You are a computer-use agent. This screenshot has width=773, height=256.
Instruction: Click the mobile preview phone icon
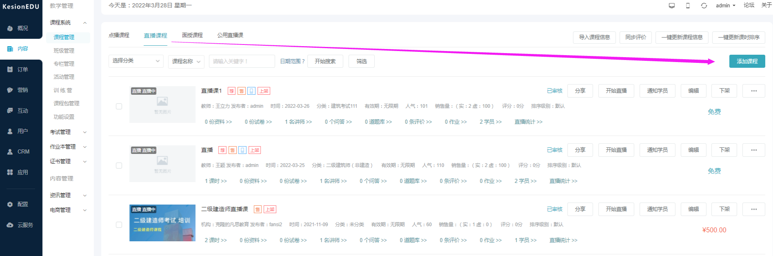pyautogui.click(x=688, y=6)
